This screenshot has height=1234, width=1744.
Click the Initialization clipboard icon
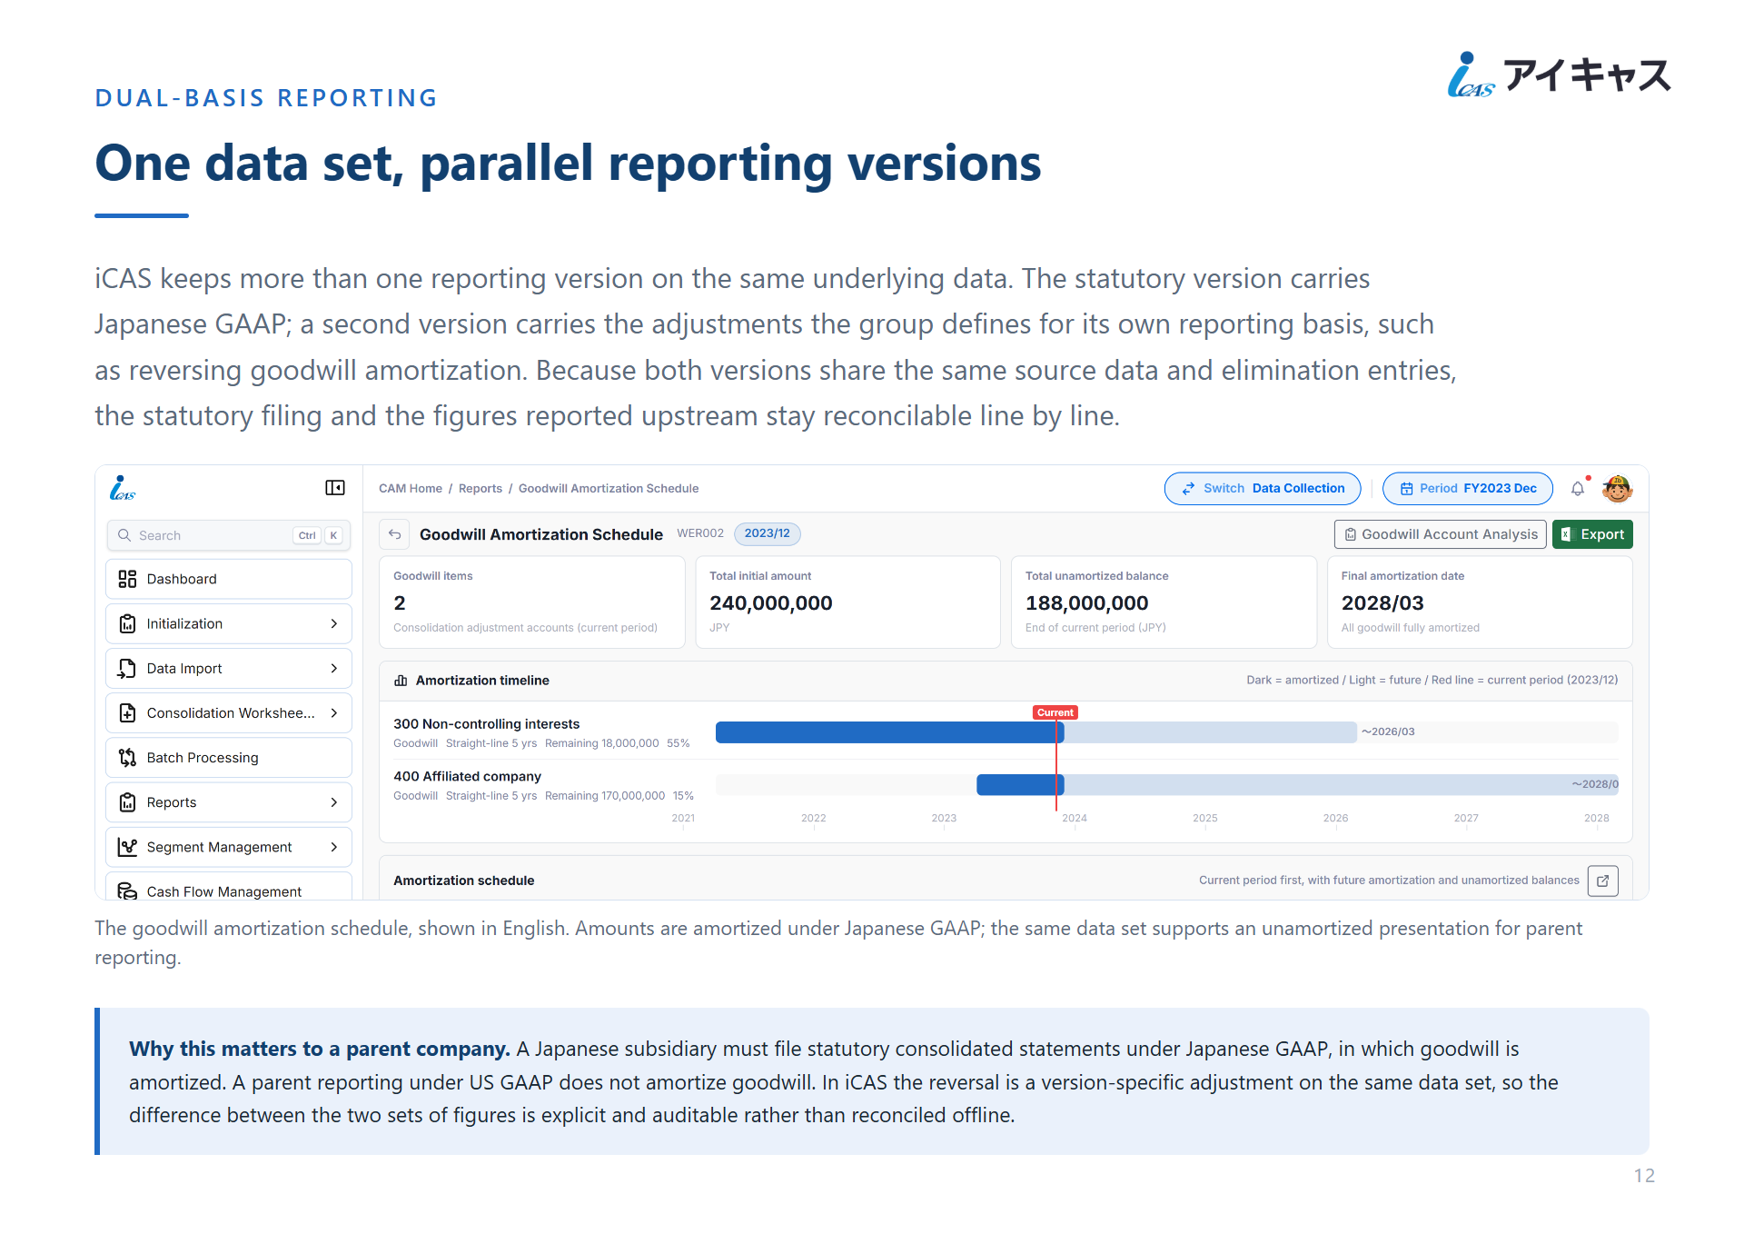[x=127, y=623]
